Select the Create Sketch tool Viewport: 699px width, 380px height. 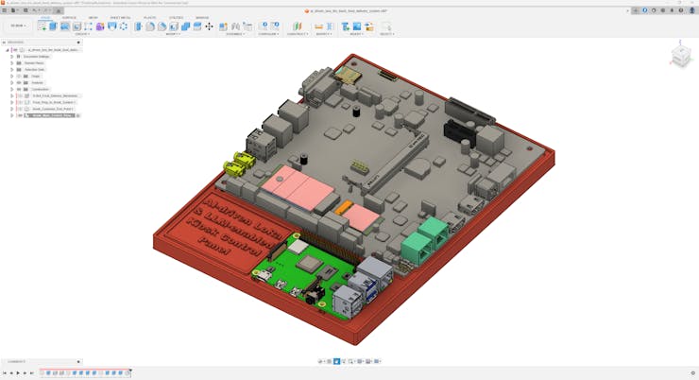(x=42, y=26)
